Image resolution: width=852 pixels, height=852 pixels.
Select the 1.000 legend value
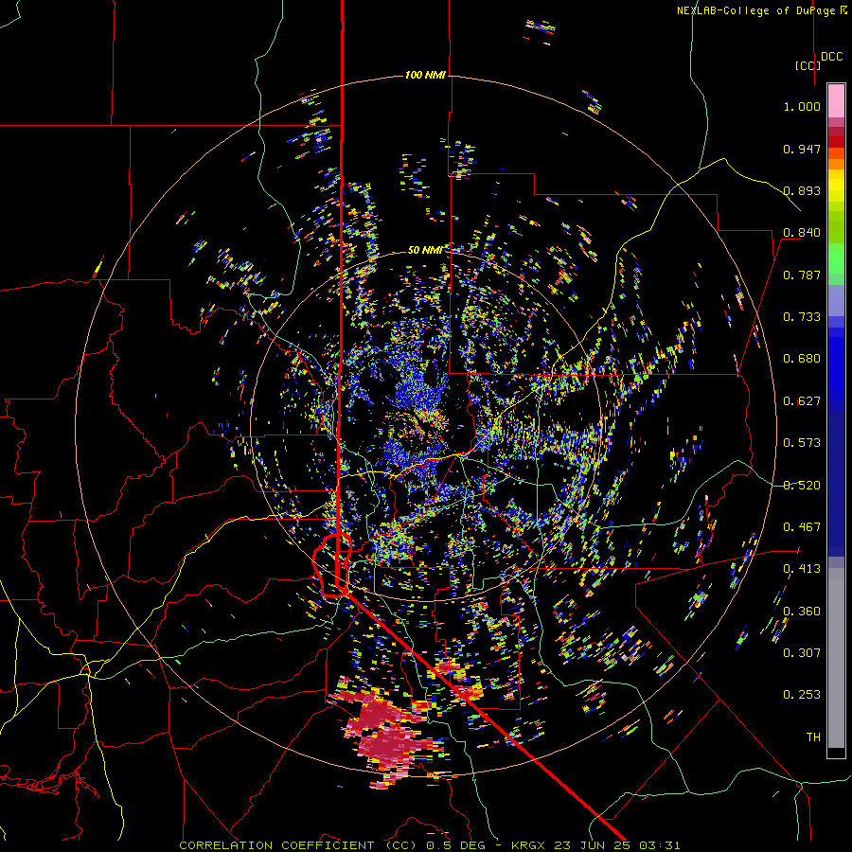point(802,106)
